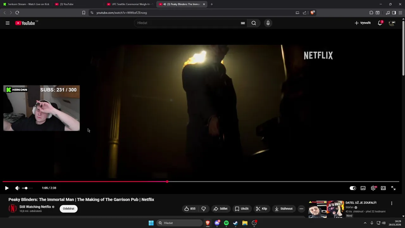405x228 pixels.
Task: Toggle subtitles/closed captions
Action: (363, 188)
